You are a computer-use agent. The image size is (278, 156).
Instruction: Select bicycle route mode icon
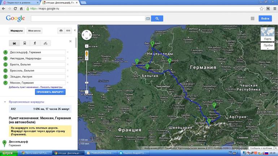click(45, 43)
